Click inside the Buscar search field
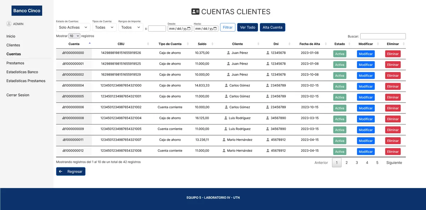426x210 pixels. [383, 36]
